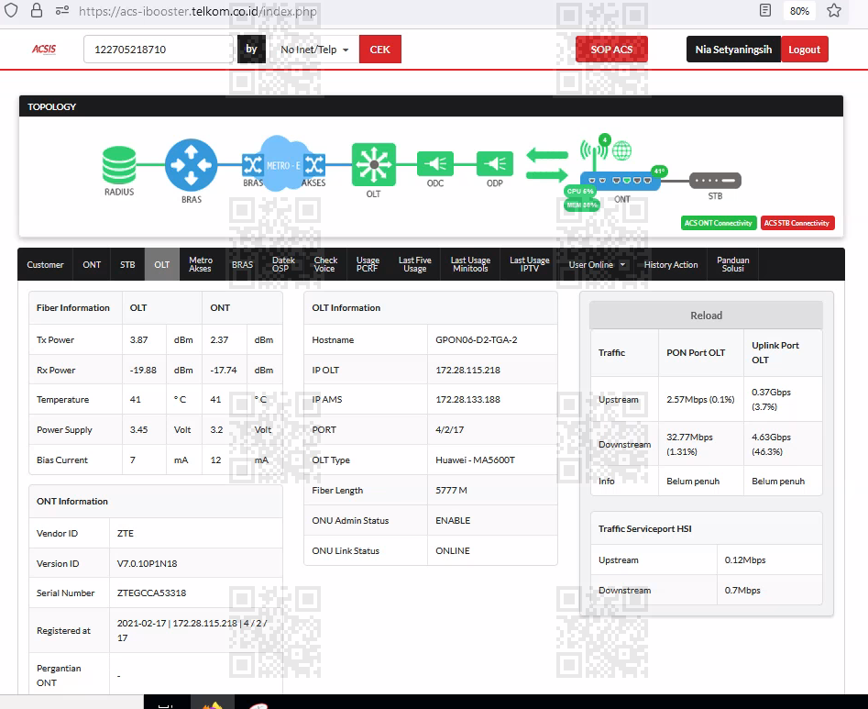Click the Reload traffic button
Image resolution: width=868 pixels, height=709 pixels.
[706, 316]
